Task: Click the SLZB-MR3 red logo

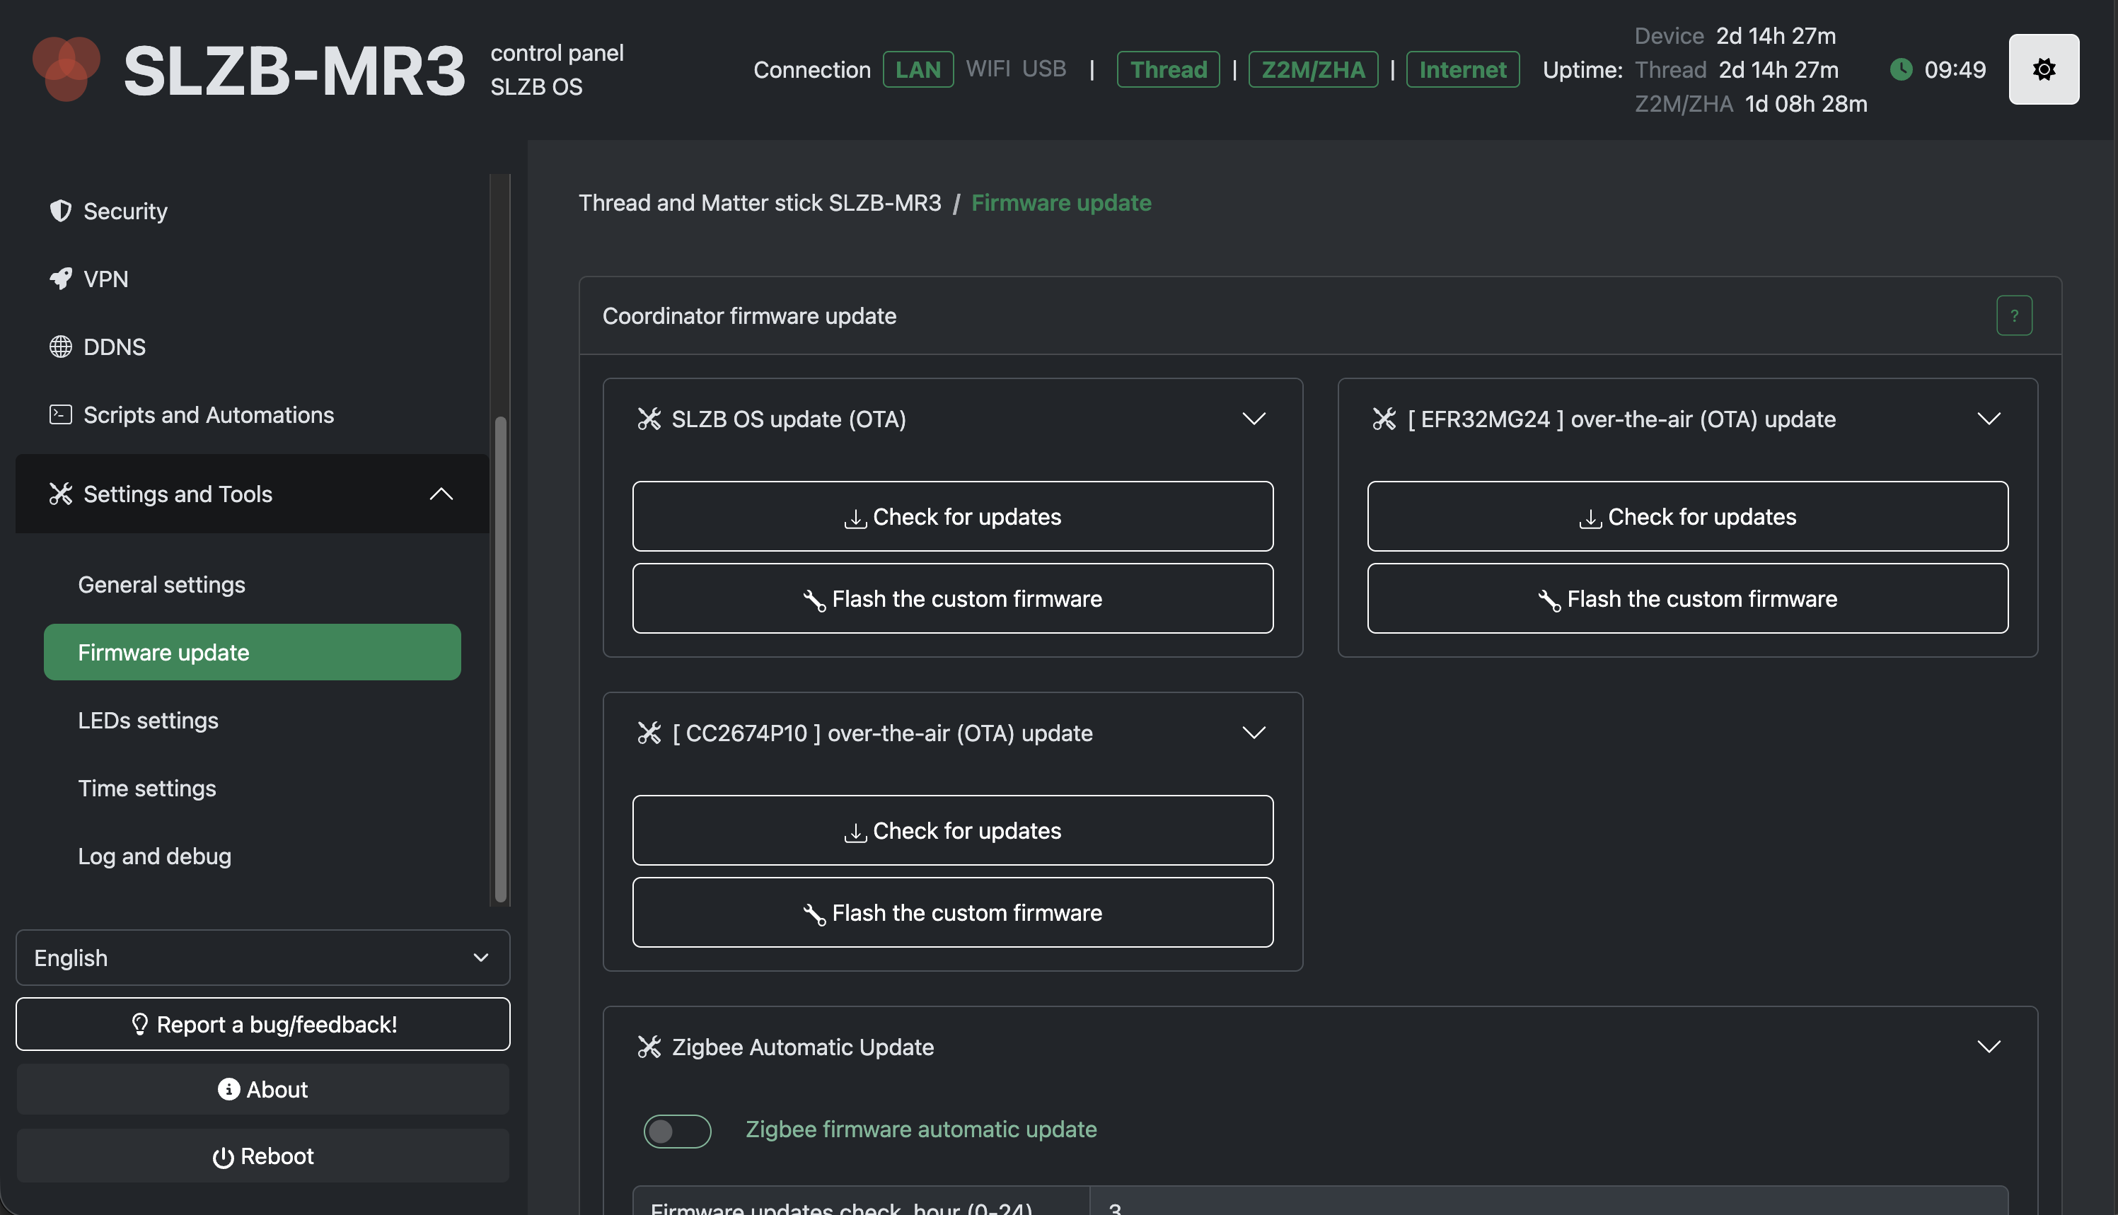Action: (x=66, y=69)
